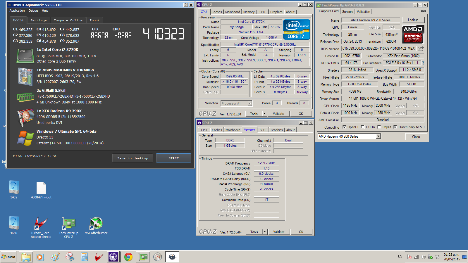The image size is (468, 263).
Task: Click the Action Center flag tray icon
Action: (409, 257)
